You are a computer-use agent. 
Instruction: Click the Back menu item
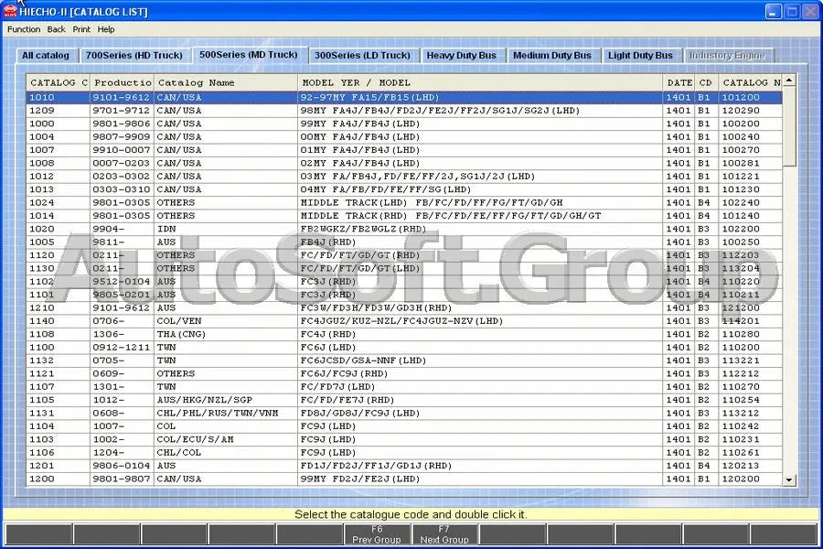coord(57,28)
